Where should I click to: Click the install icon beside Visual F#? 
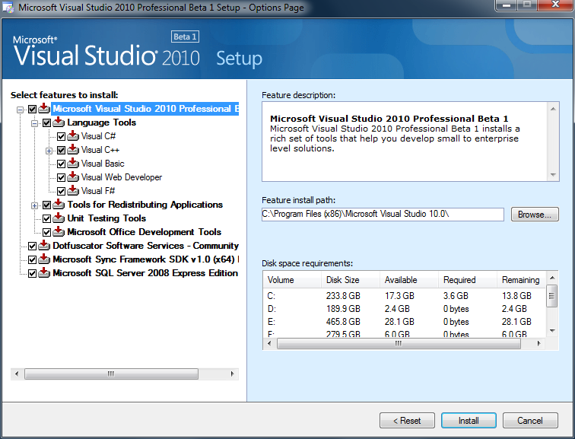73,190
